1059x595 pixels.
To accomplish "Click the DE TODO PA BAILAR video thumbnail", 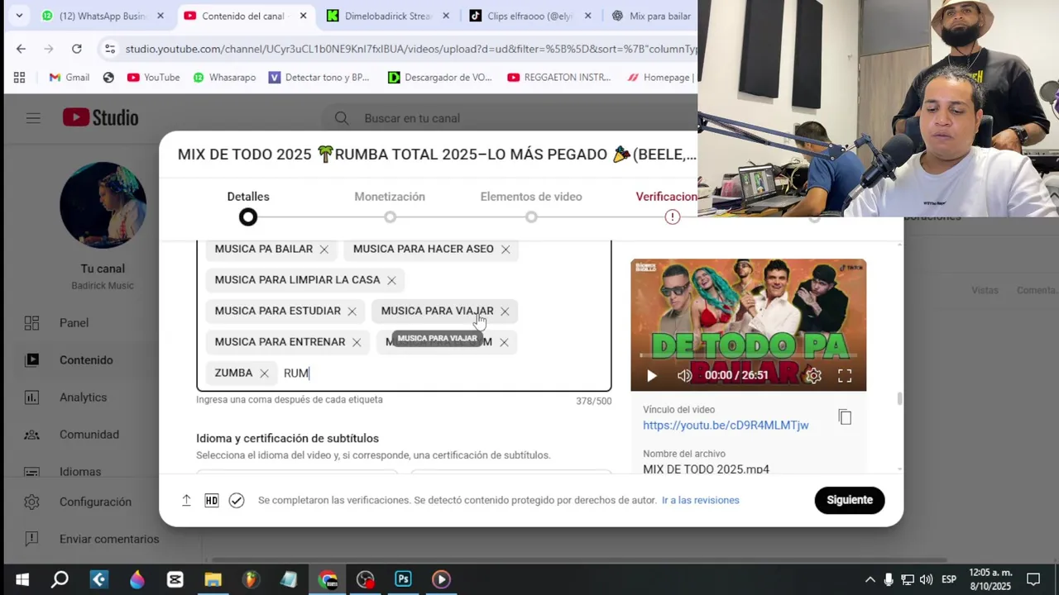I will coord(748,325).
